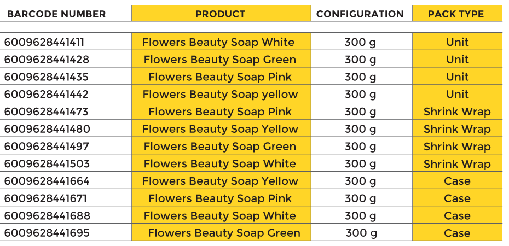
Task: Click barcode 6009628441411
Action: [x=44, y=43]
